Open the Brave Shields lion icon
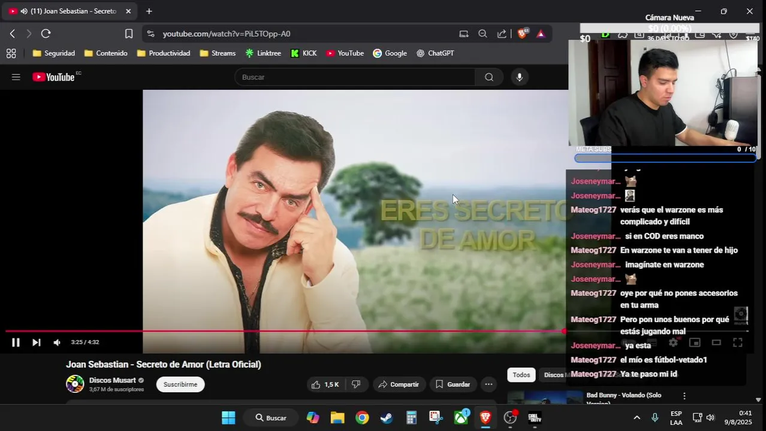The height and width of the screenshot is (431, 766). pos(522,34)
